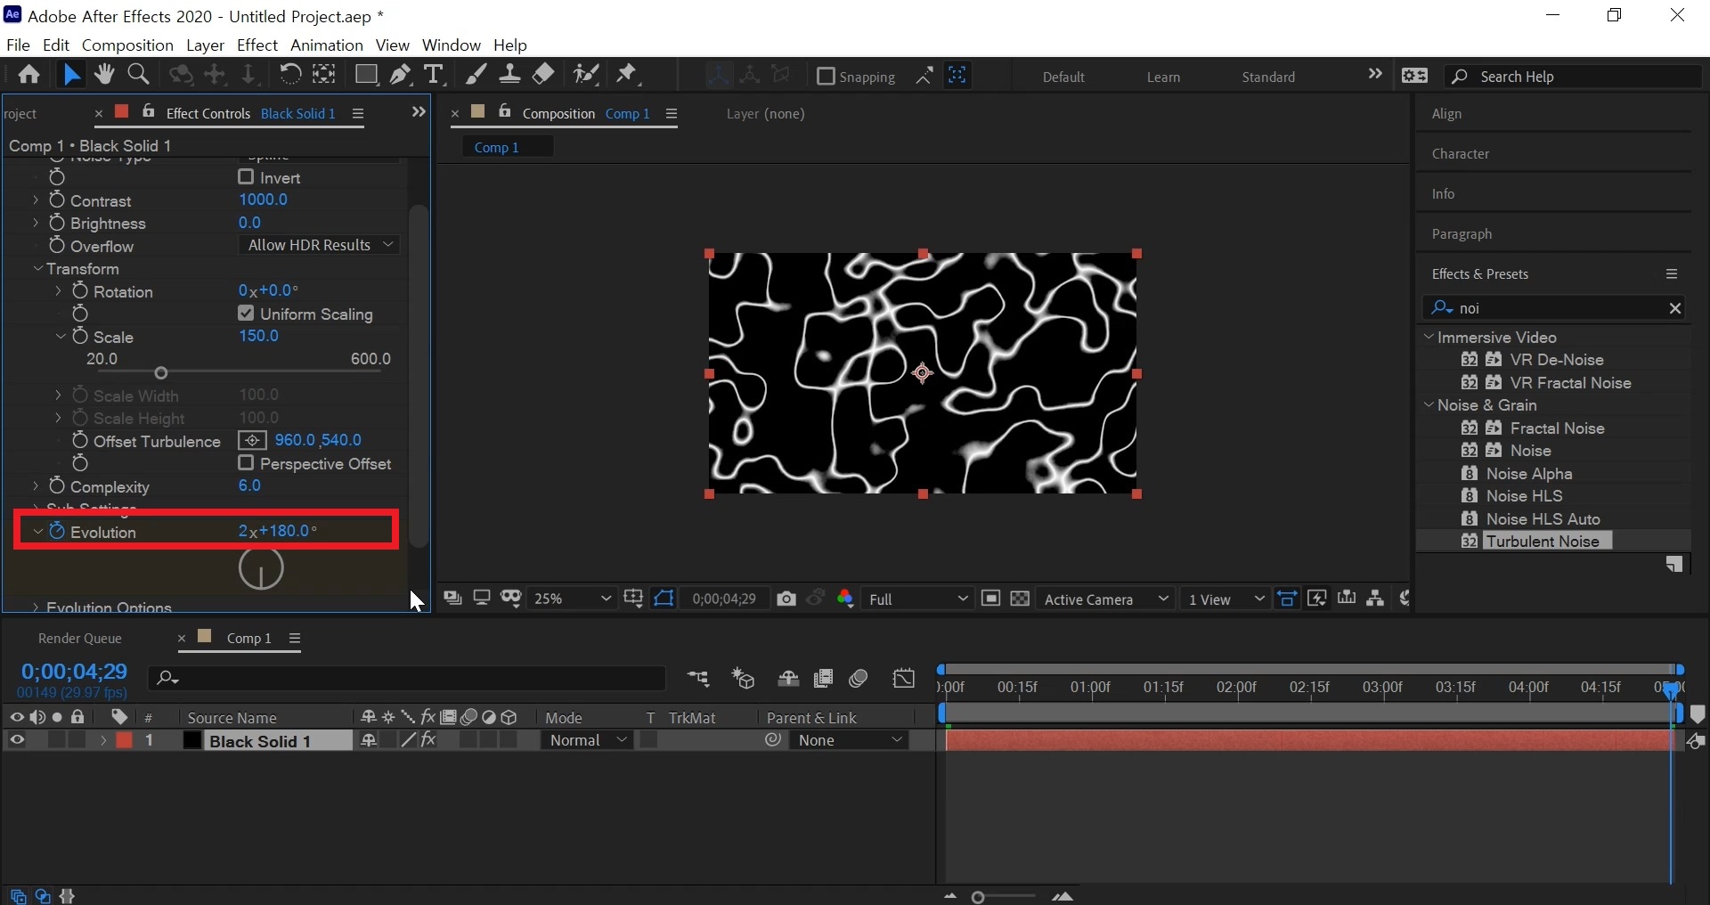Select Fractal Noise effect under Noise & Grain

pyautogui.click(x=1558, y=428)
